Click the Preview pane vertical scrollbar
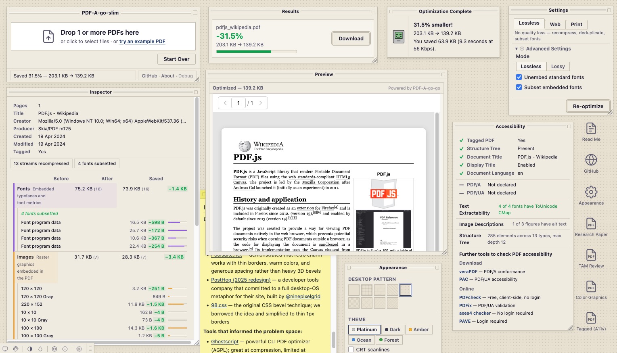 tap(437, 182)
